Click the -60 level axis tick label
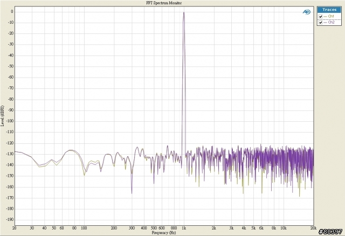The width and height of the screenshot is (345, 236). click(x=11, y=78)
